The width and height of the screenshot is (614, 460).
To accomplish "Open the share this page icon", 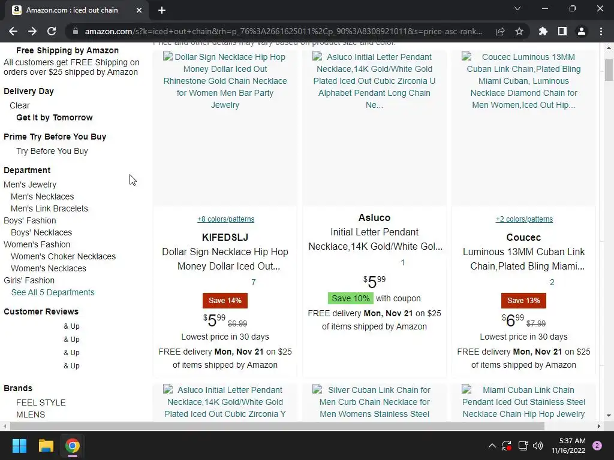I will point(500,31).
